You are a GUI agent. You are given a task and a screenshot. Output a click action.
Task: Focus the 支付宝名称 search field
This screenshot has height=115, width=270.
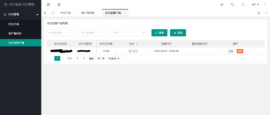[x=61, y=33]
